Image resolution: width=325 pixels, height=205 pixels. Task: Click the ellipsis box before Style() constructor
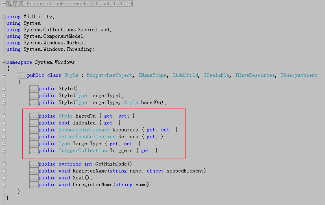tap(34, 89)
